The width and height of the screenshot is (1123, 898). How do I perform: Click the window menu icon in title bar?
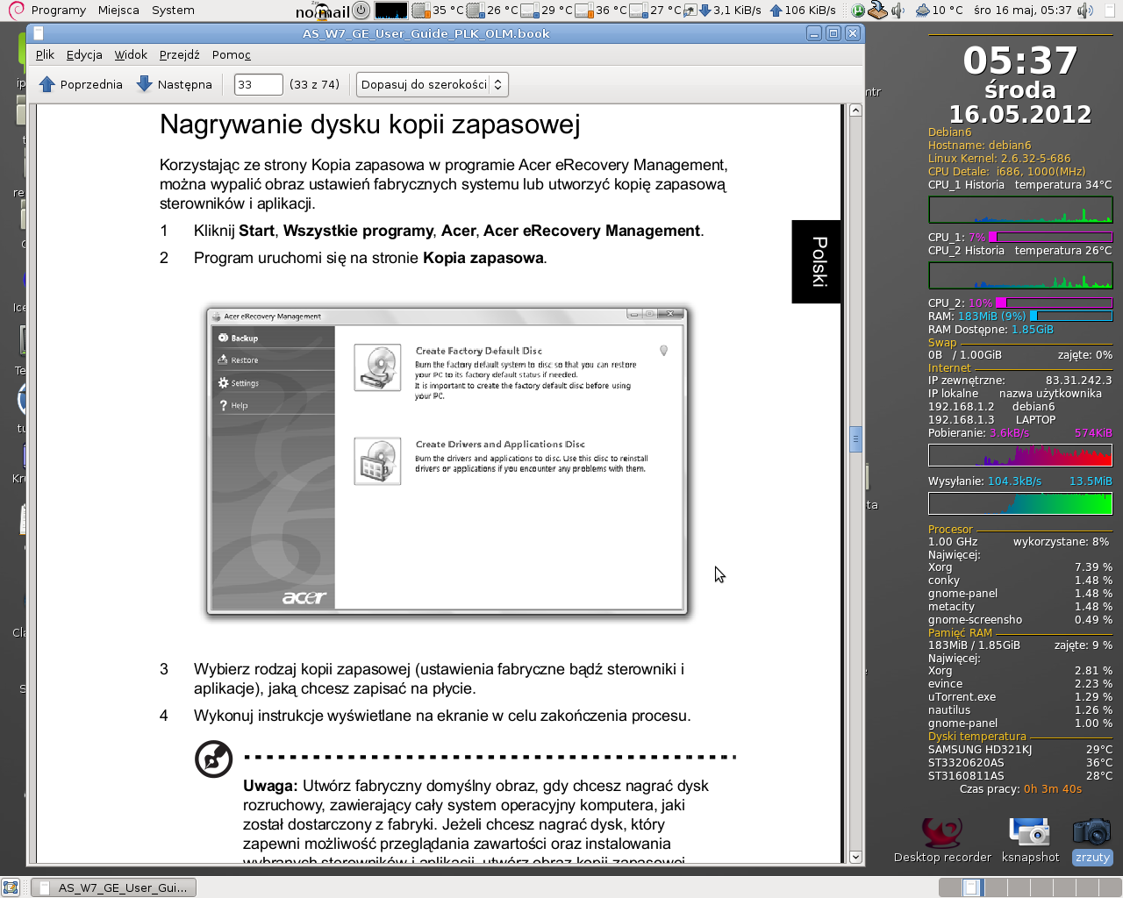coord(39,33)
